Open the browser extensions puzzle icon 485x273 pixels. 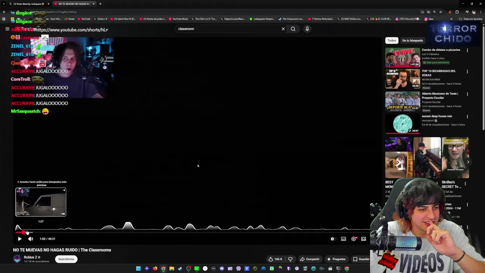pyautogui.click(x=457, y=12)
